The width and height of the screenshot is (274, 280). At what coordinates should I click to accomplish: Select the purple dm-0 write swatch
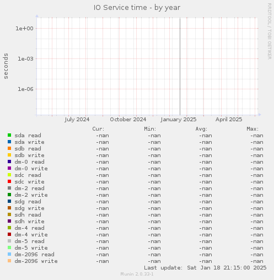click(x=9, y=168)
